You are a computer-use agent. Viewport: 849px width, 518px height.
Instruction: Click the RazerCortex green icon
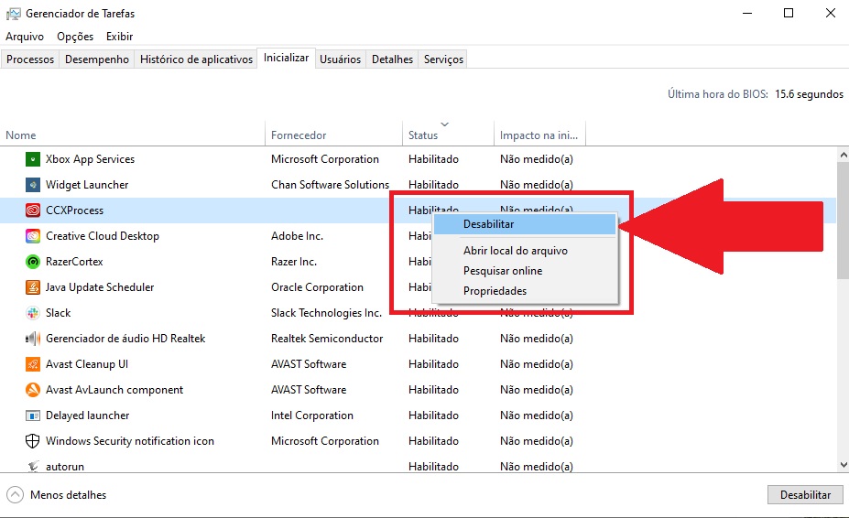click(33, 262)
